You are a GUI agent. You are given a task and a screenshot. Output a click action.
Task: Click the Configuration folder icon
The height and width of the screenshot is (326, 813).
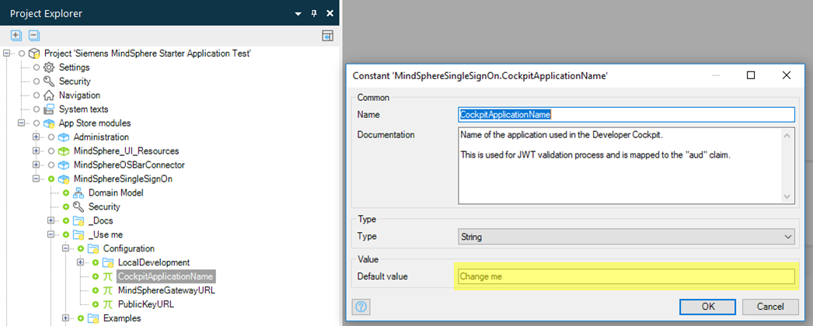point(93,249)
